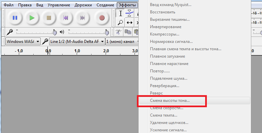This screenshot has height=133, width=262.
Task: Choose Реверс effect
Action: tap(195, 93)
